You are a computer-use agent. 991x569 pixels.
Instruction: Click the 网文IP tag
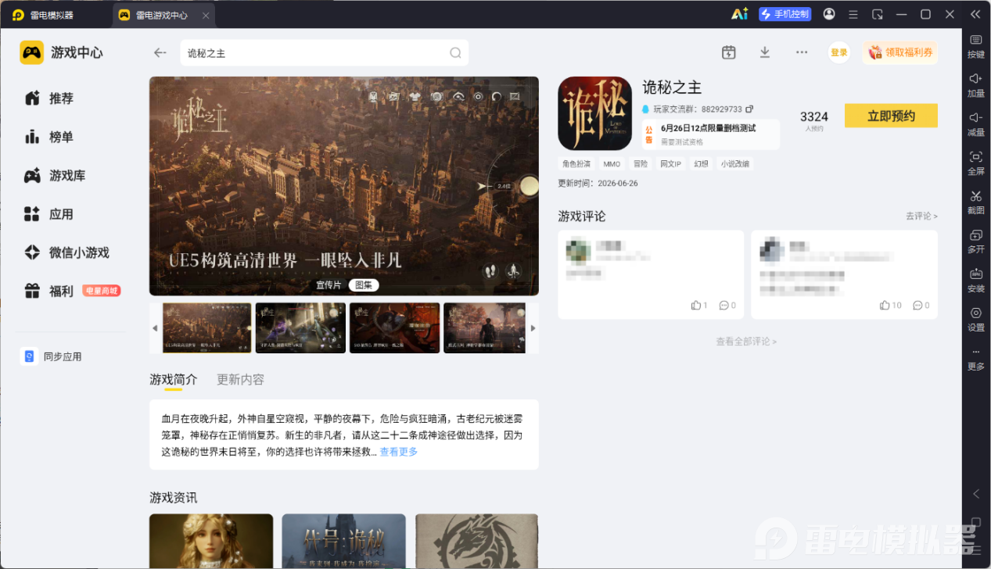pyautogui.click(x=670, y=164)
